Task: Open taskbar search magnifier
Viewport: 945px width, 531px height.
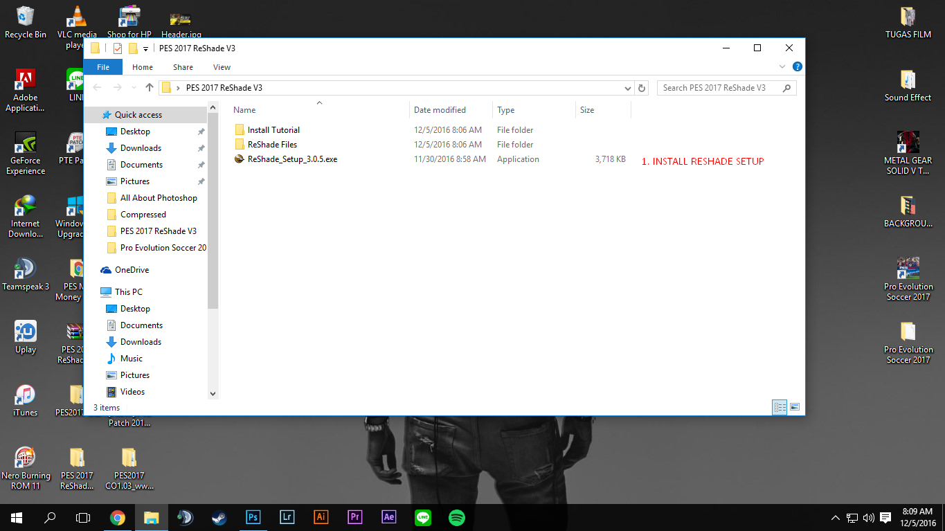Action: [x=50, y=517]
